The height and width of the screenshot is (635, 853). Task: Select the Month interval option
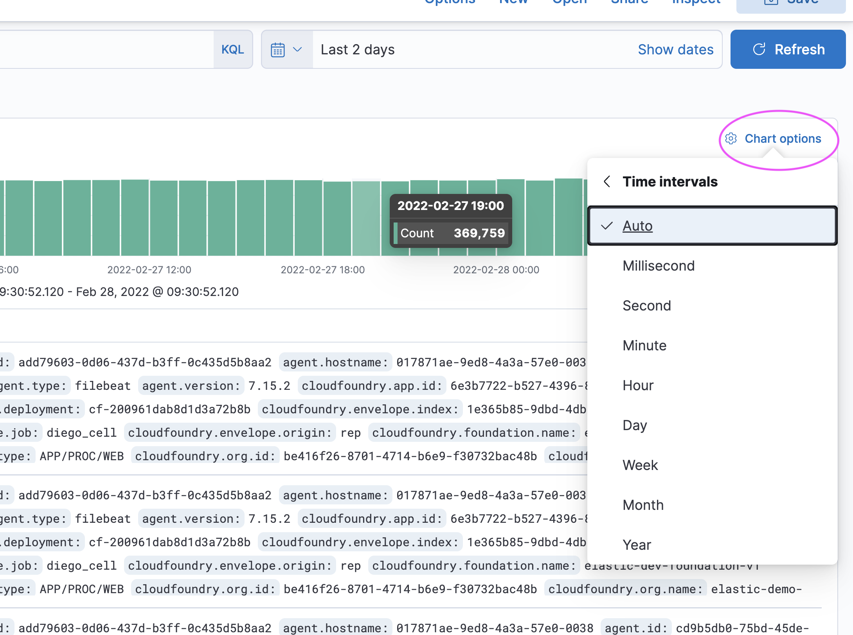pos(643,505)
